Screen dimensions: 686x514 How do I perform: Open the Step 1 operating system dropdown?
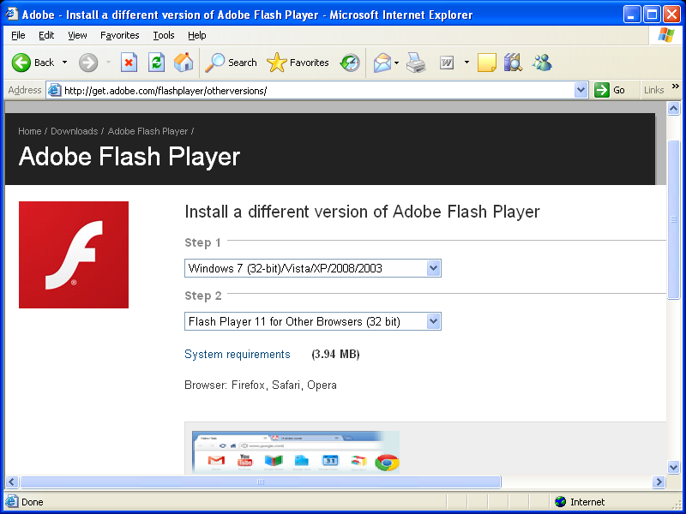point(313,268)
